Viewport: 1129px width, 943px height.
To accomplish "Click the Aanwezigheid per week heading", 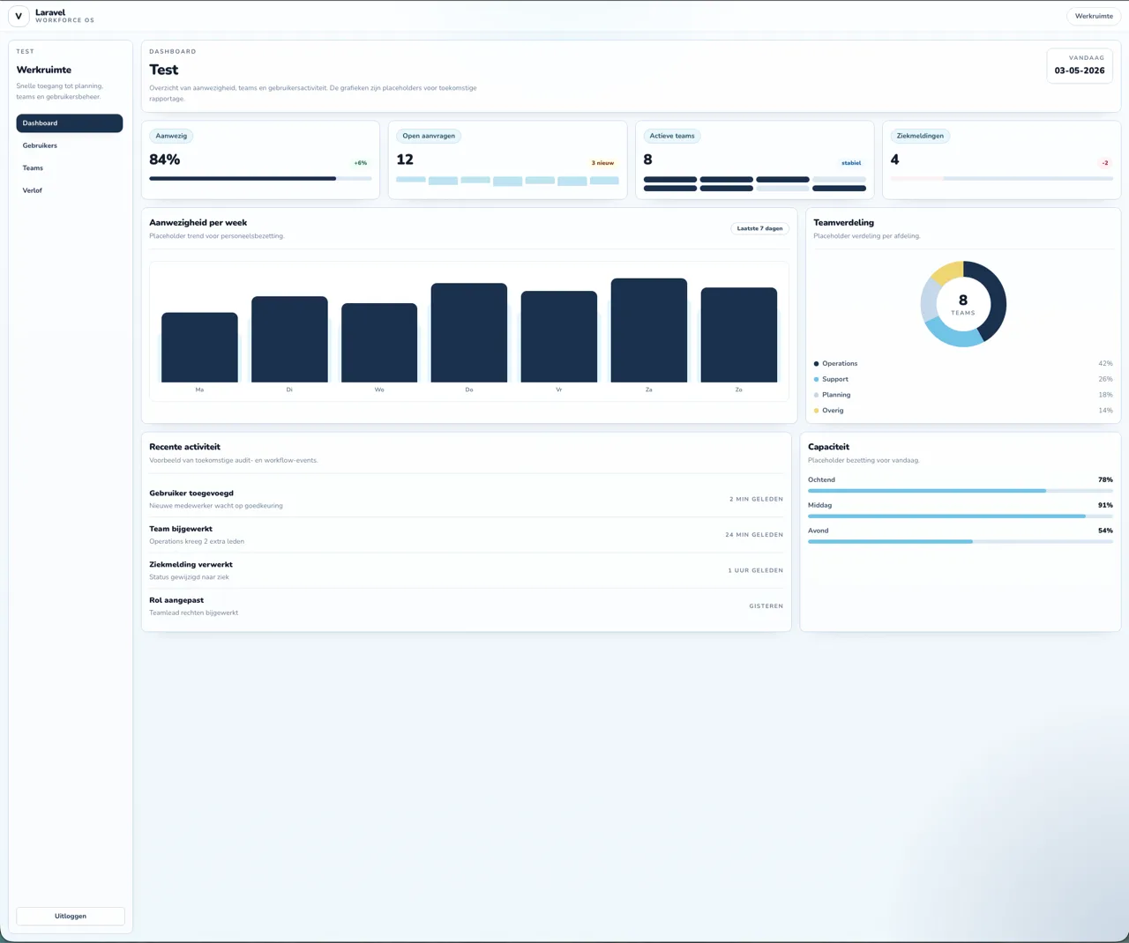I will [198, 223].
